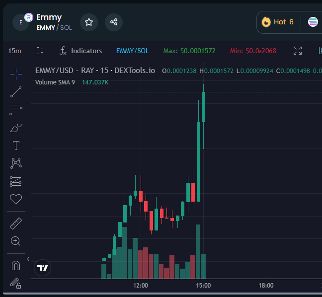Toggle fullscreen chart mode

[298, 51]
